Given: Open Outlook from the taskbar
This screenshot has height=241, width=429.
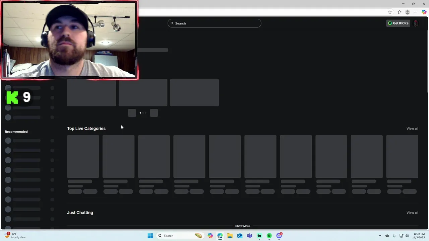Looking at the screenshot, I should click(240, 236).
